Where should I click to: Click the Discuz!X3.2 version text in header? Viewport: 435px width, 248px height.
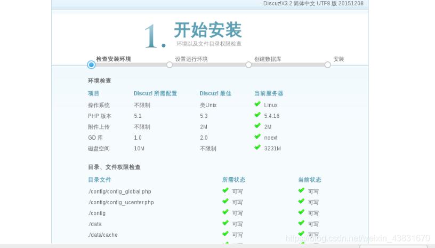point(313,3)
